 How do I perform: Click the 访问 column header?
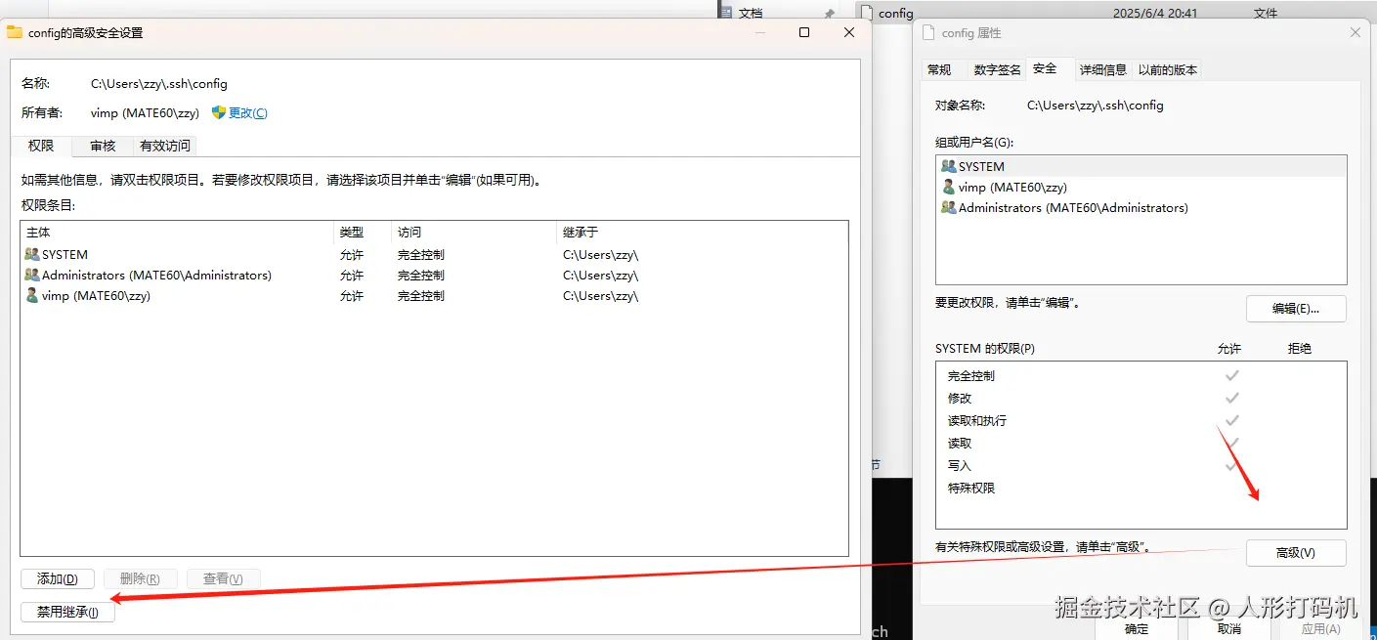[x=474, y=233]
